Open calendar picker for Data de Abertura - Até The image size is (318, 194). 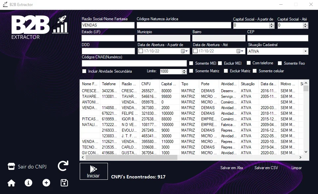[240, 51]
